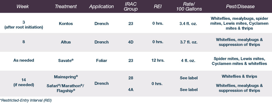
Task: Select the Treatment column header
Action: 66,7
